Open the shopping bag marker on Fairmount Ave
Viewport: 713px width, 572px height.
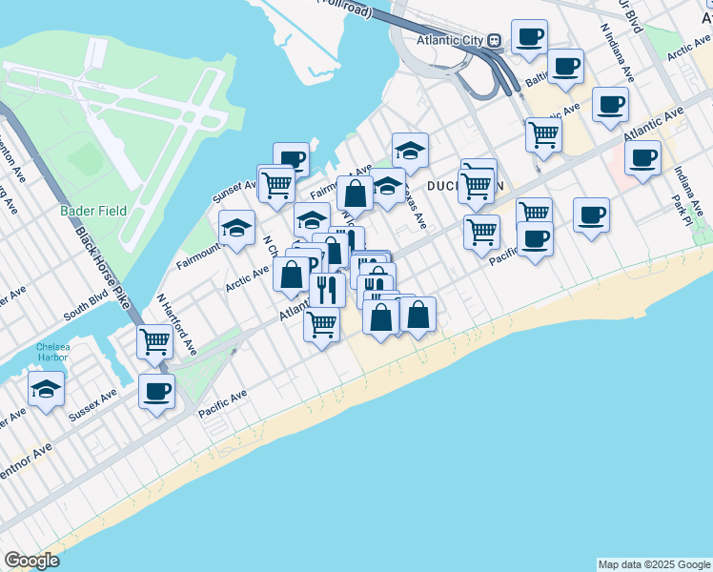point(356,194)
